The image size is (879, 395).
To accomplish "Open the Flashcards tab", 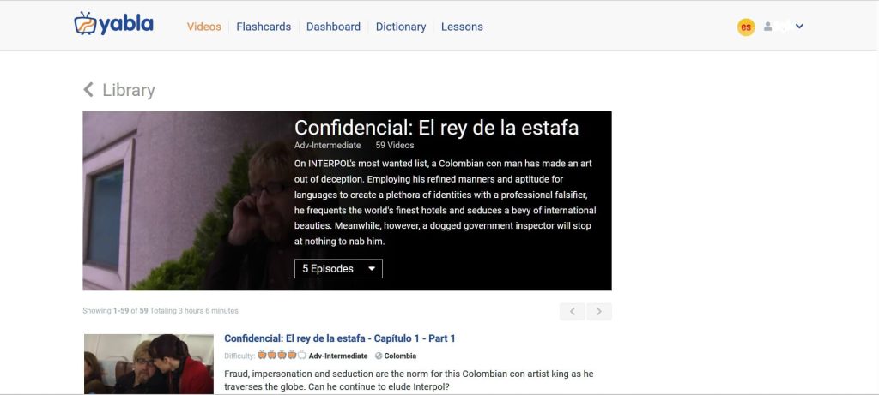I will pyautogui.click(x=264, y=27).
